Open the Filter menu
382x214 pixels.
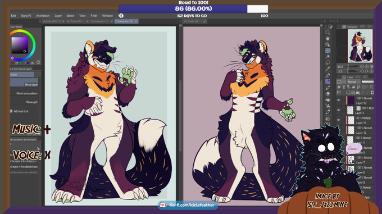94,16
